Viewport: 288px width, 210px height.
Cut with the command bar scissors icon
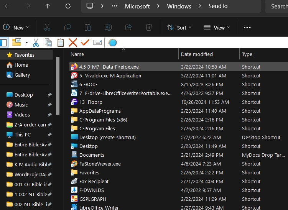pos(47,27)
